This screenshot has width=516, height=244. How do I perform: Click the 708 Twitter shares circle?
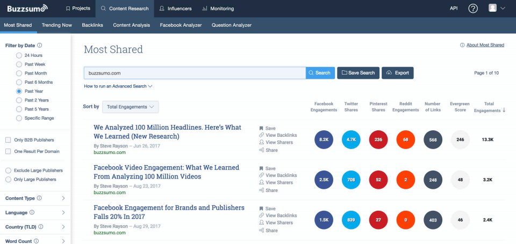pyautogui.click(x=351, y=180)
